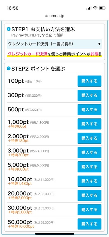
Task: Tap the blue STEP1 arrow bullet icon
Action: pyautogui.click(x=9, y=29)
